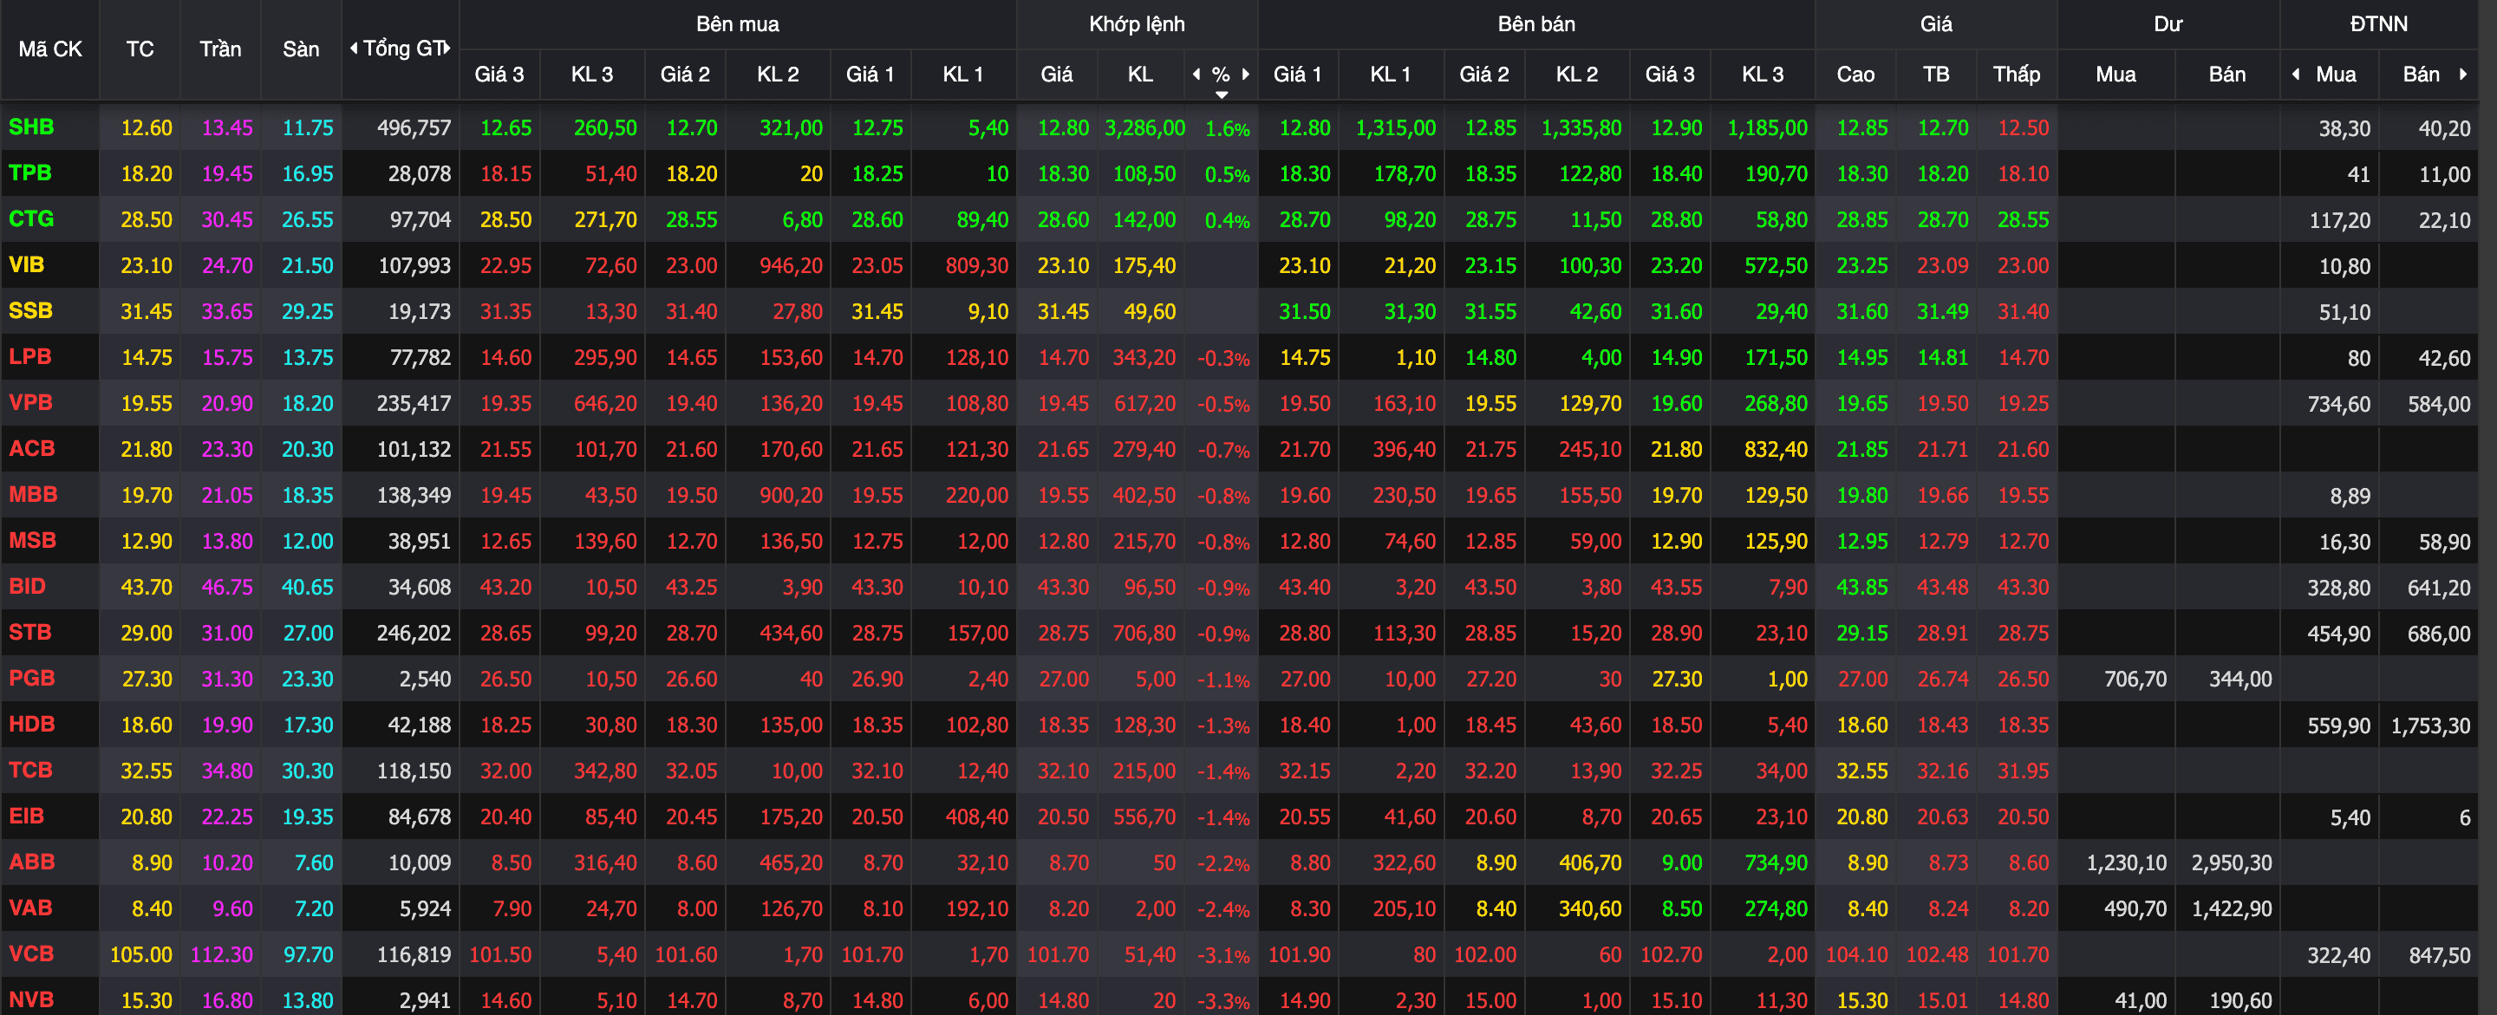This screenshot has width=2497, height=1015.
Task: Click VCB reference price 105.00
Action: coord(141,955)
